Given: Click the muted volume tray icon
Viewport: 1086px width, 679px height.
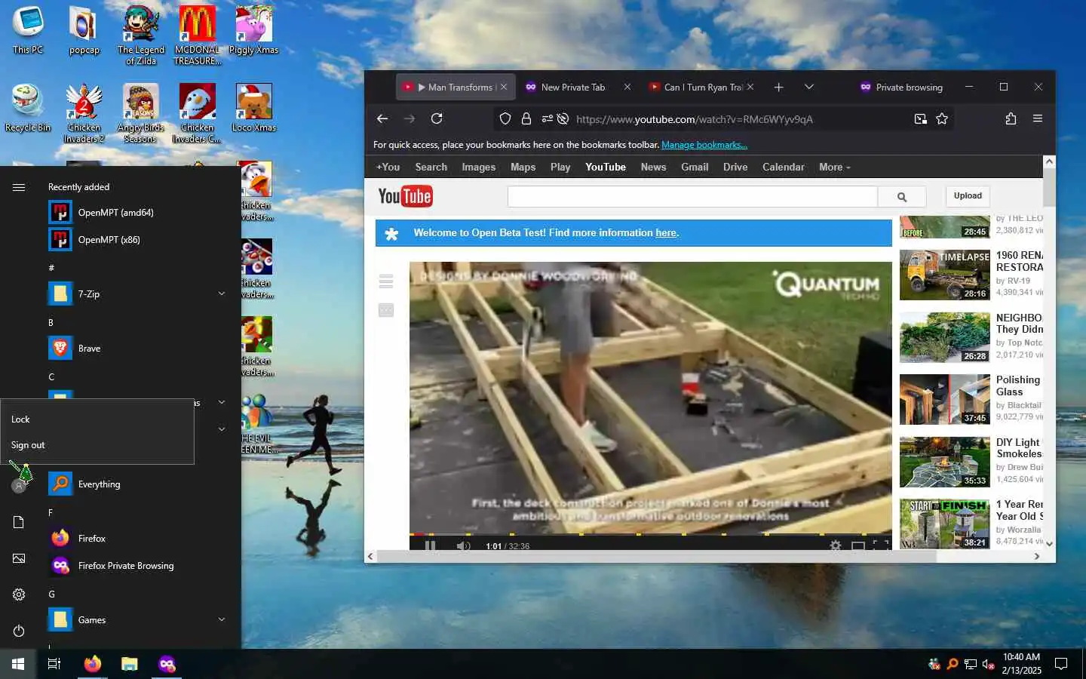Looking at the screenshot, I should 989,664.
